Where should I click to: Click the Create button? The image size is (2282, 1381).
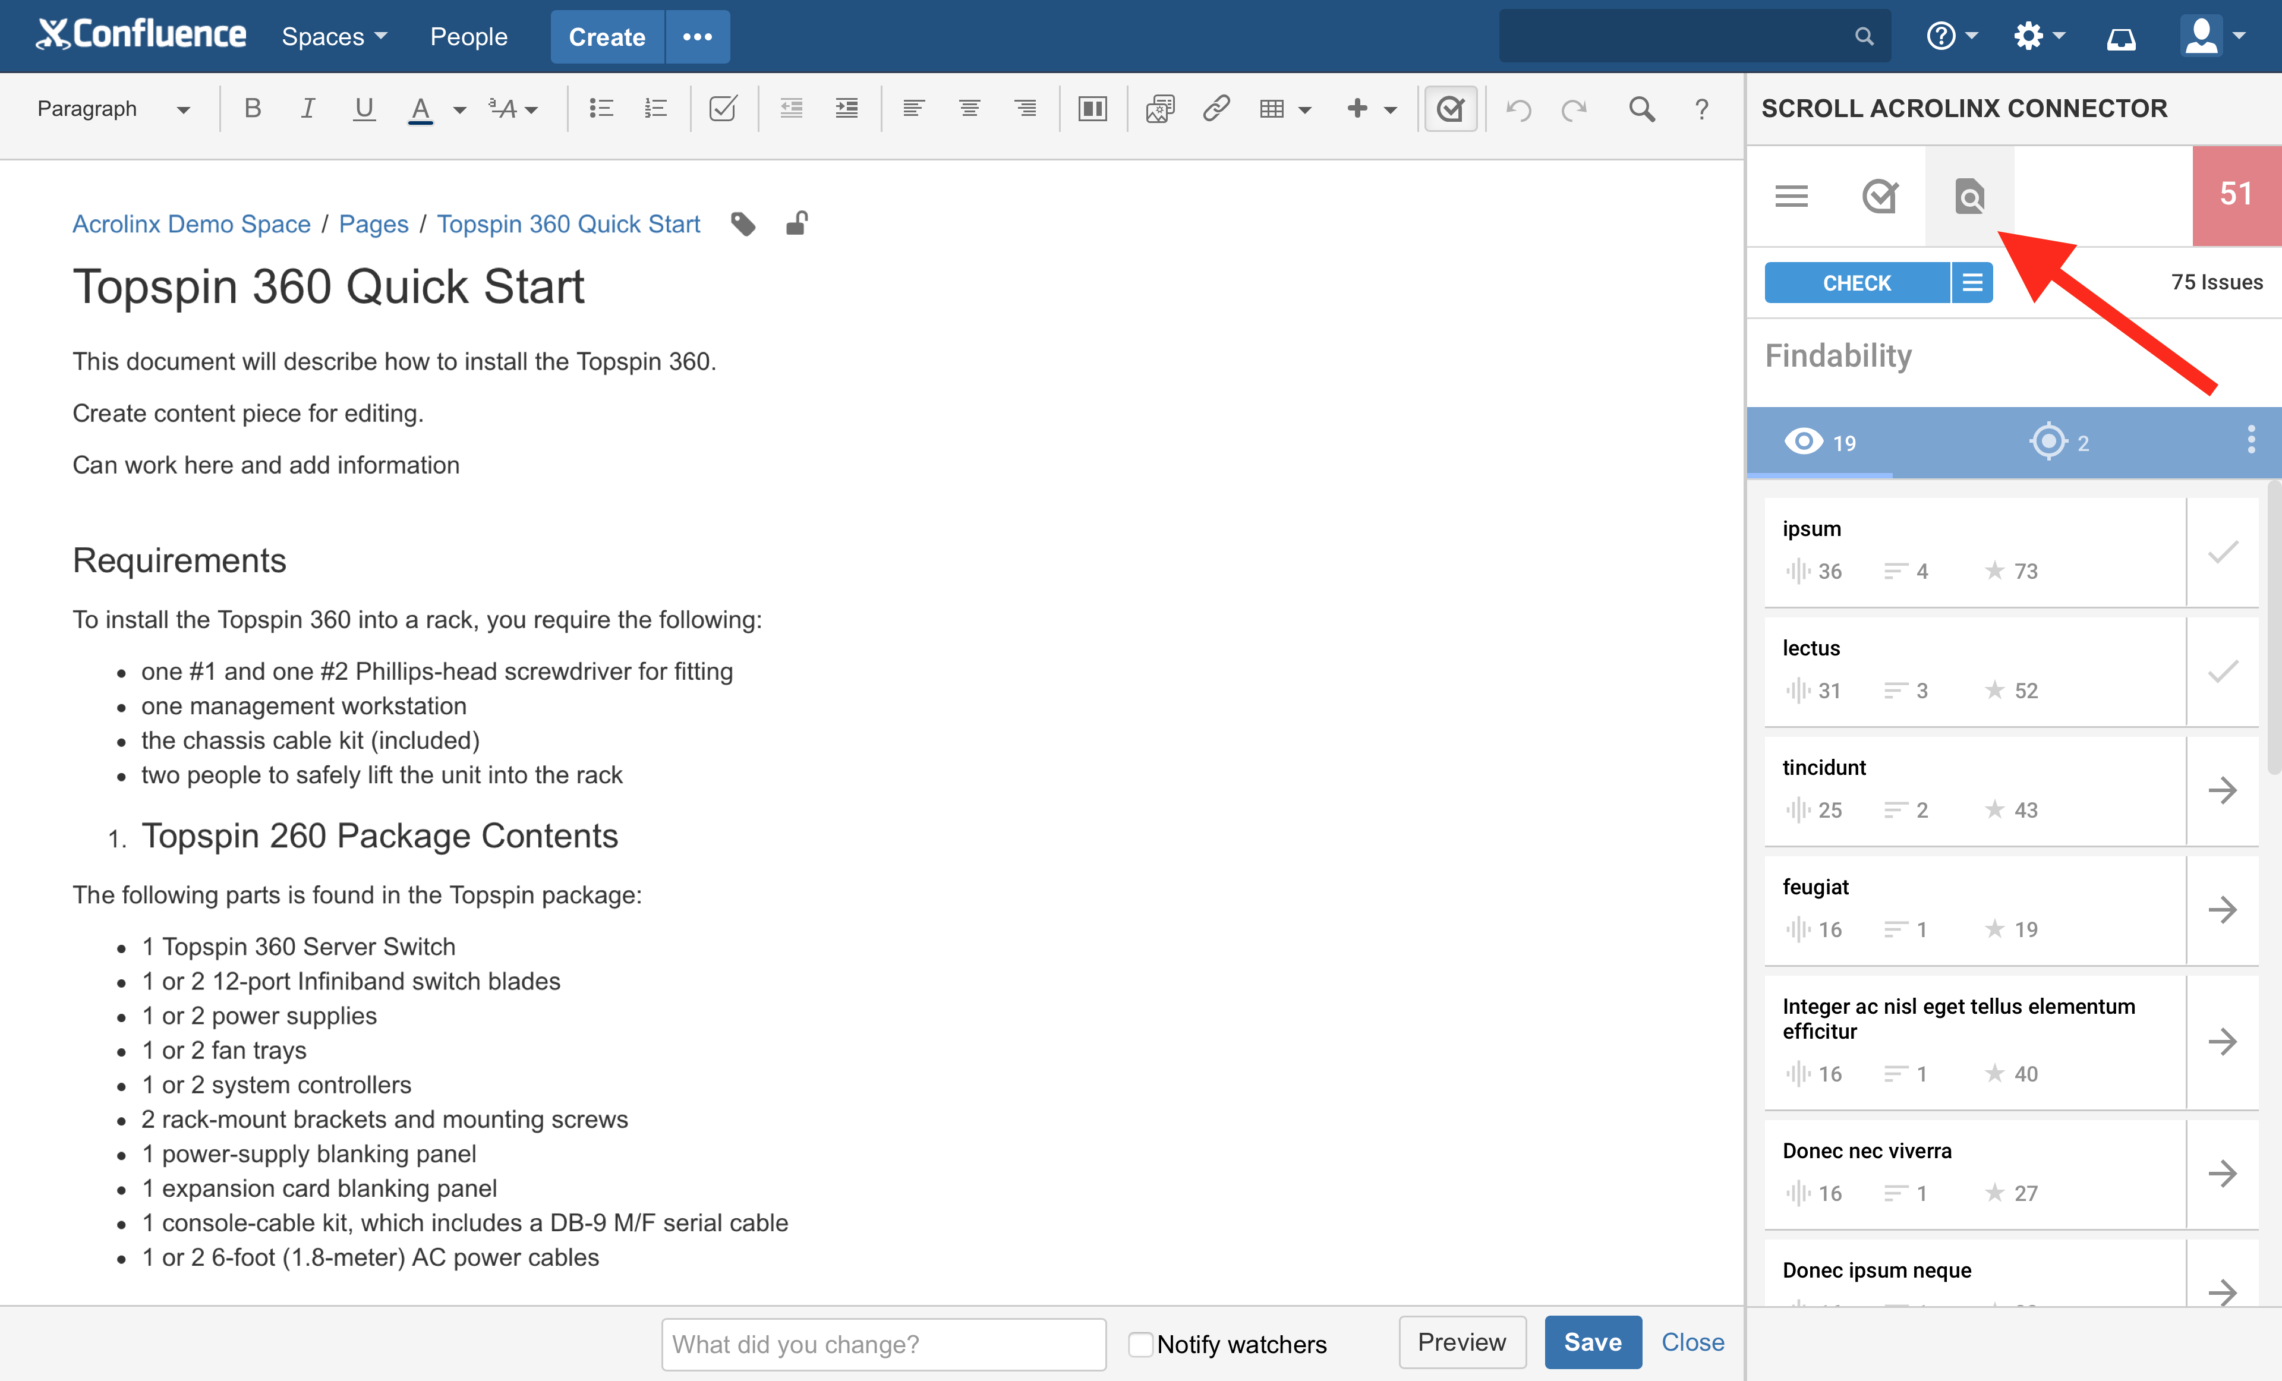(x=607, y=37)
